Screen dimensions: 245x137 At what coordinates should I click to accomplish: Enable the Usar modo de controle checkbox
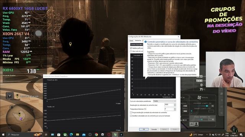[131, 51]
